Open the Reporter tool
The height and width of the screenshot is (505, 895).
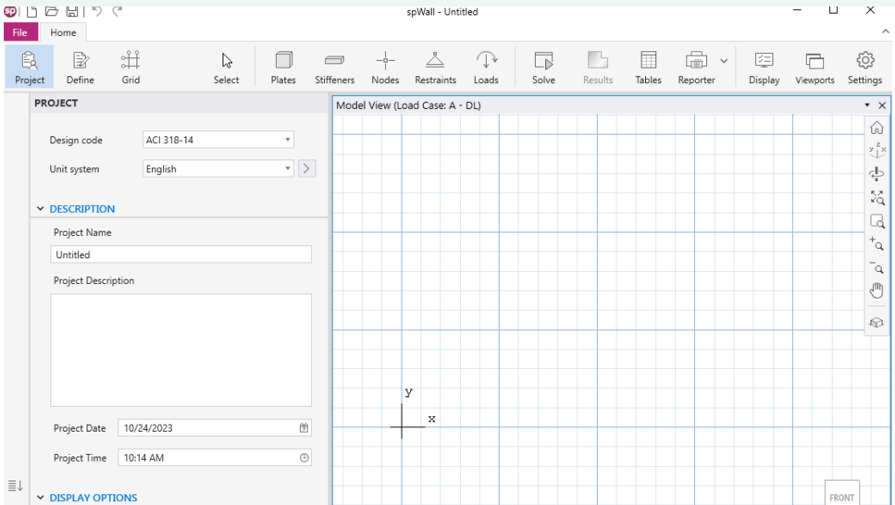(x=696, y=68)
